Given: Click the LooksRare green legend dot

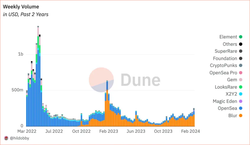Looking at the screenshot, I should point(241,87).
